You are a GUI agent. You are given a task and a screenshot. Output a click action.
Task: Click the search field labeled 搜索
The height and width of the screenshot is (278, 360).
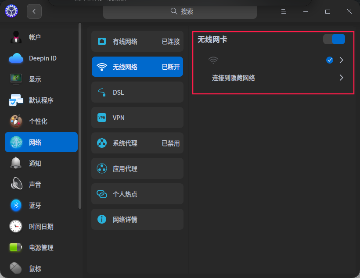180,11
